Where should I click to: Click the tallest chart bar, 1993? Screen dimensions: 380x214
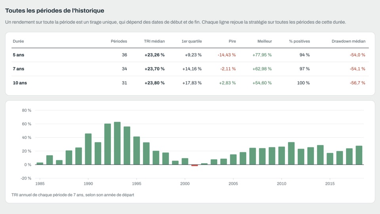pyautogui.click(x=117, y=143)
